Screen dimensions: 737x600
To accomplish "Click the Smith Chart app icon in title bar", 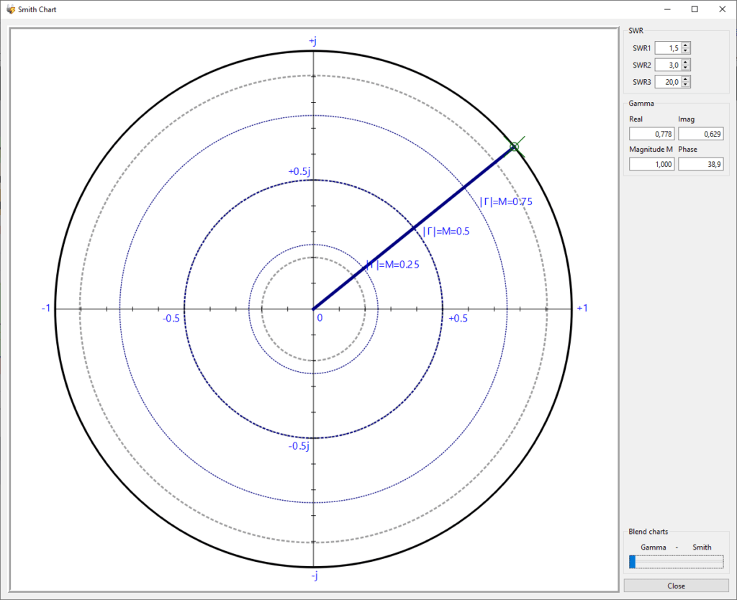I will (x=10, y=9).
